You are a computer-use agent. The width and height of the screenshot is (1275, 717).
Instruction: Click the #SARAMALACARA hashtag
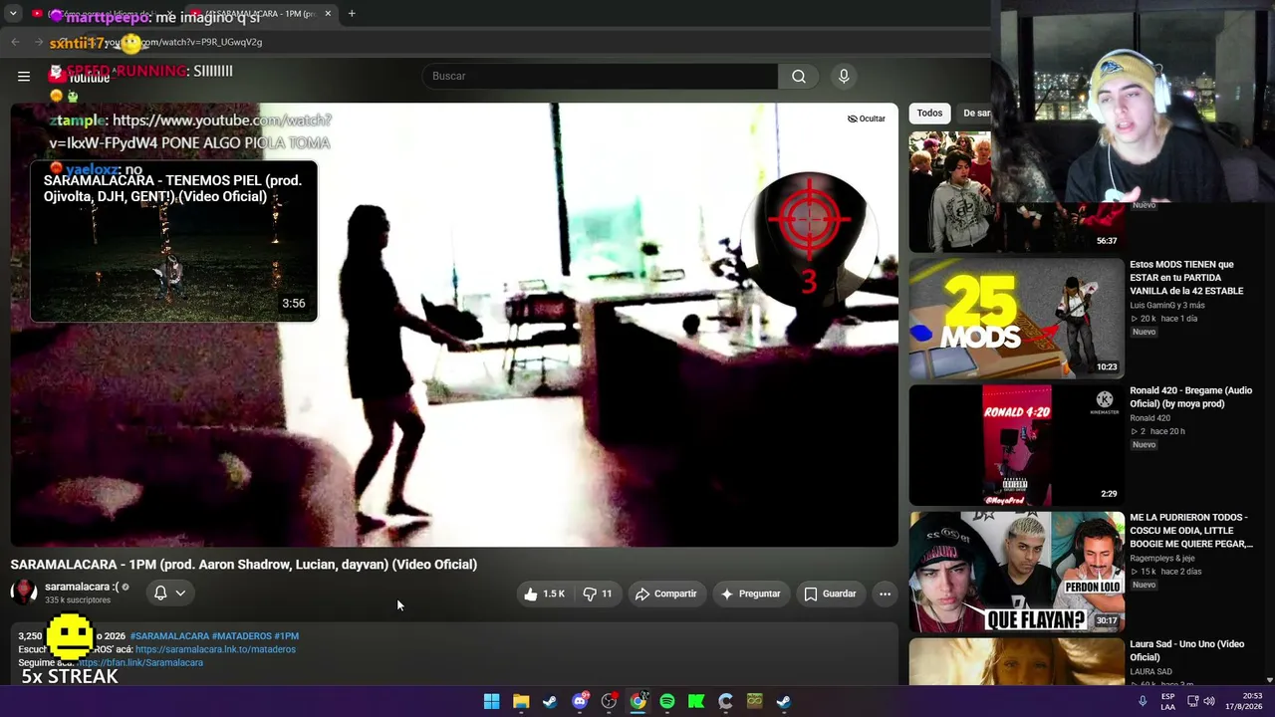170,635
